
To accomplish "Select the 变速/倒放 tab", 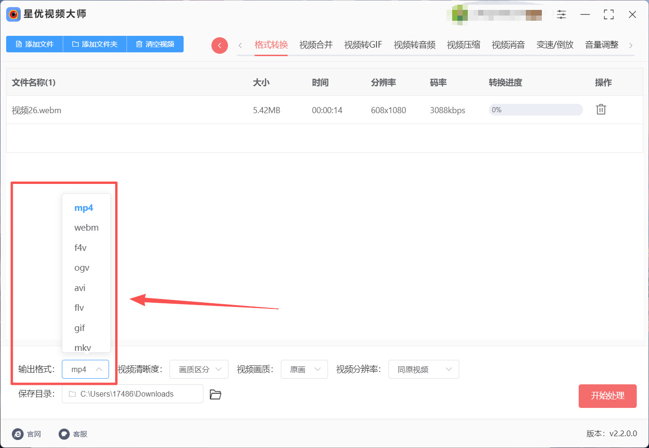I will click(555, 45).
